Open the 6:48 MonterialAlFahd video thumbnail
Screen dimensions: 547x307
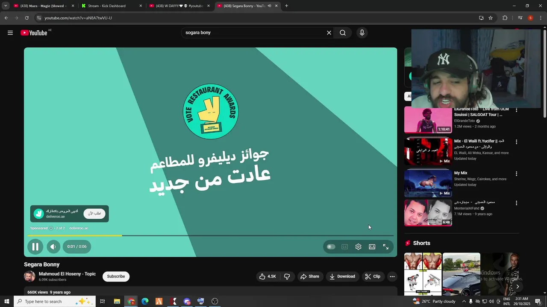pyautogui.click(x=428, y=212)
